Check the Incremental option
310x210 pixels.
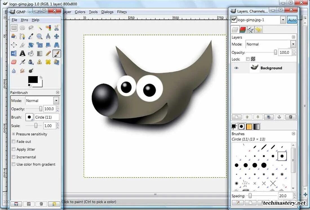14,157
